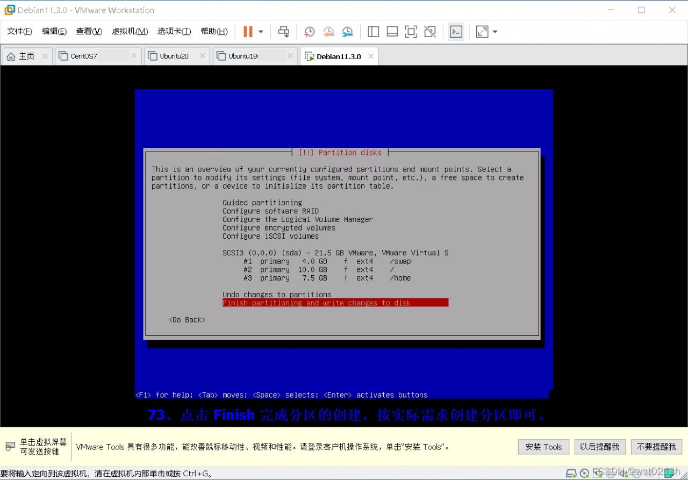The width and height of the screenshot is (688, 480).
Task: Open the 选项卡(T) menu
Action: point(174,31)
